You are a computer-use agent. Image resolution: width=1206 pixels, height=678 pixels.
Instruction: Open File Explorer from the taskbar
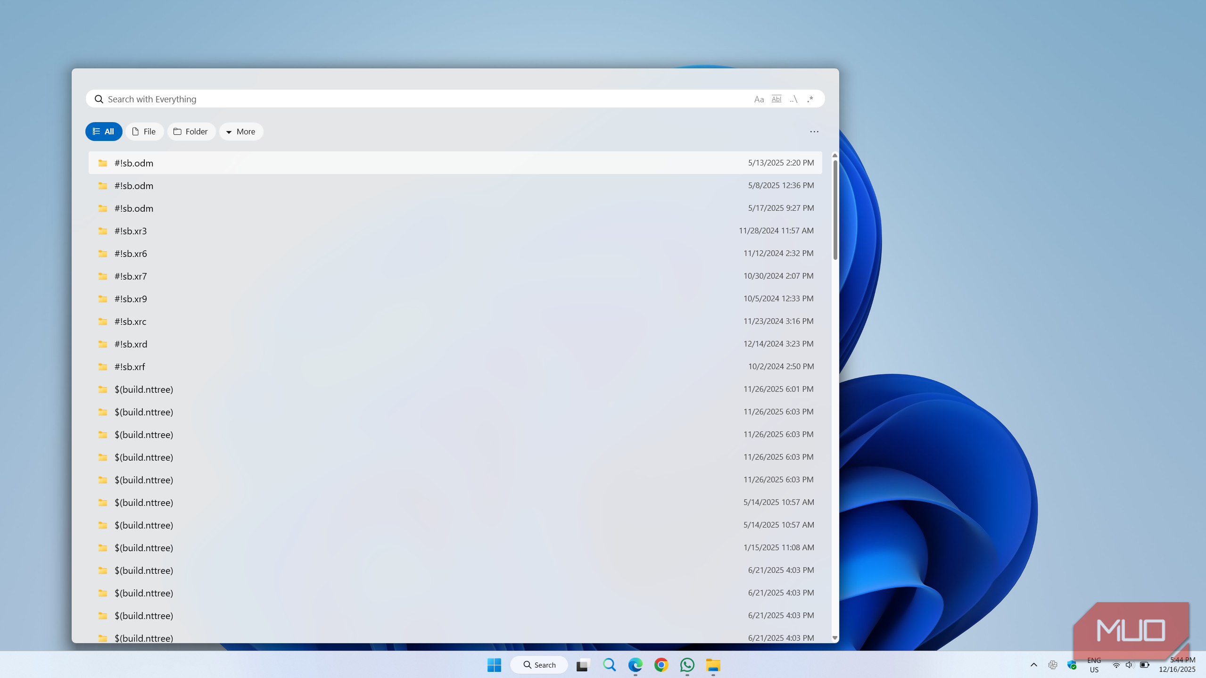coord(713,665)
